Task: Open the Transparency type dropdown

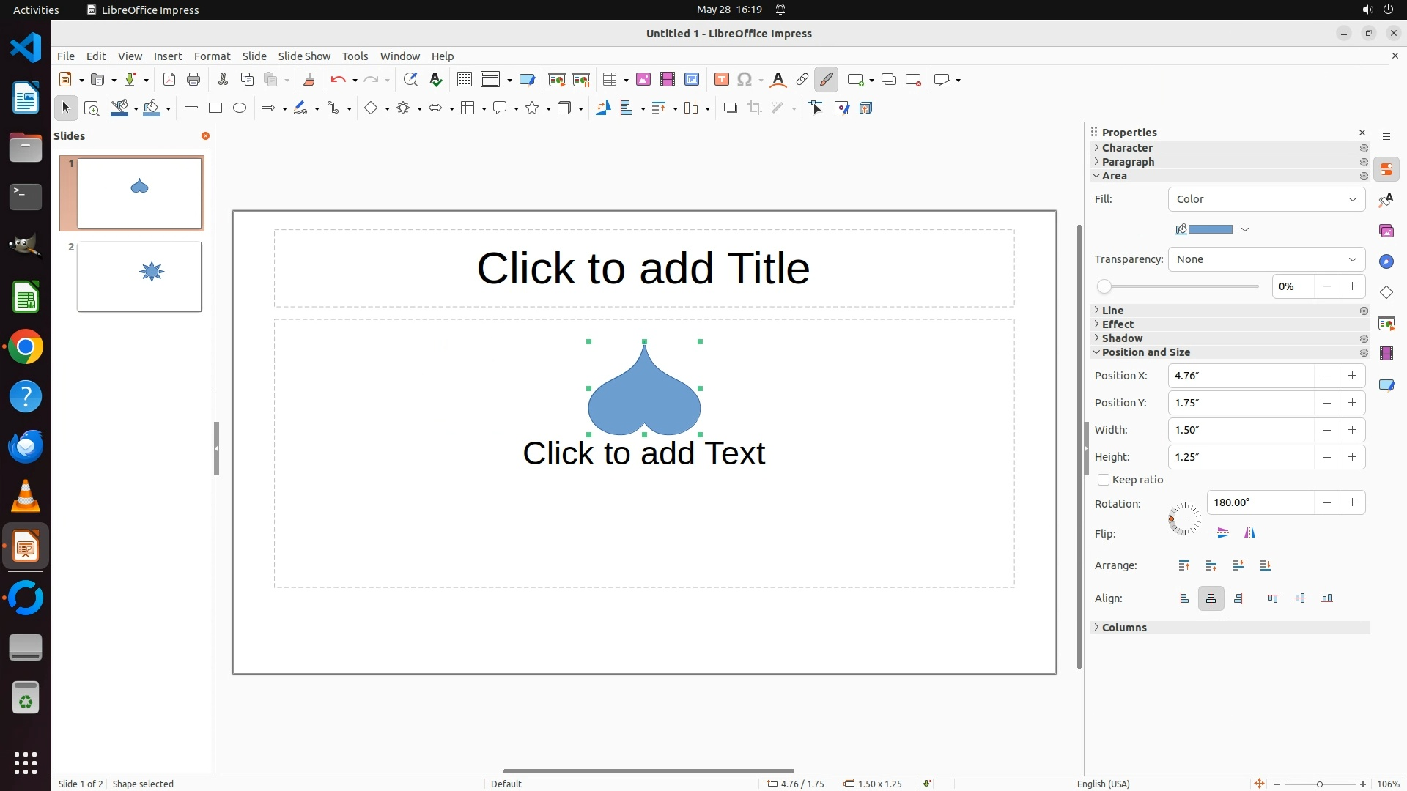Action: point(1266,259)
